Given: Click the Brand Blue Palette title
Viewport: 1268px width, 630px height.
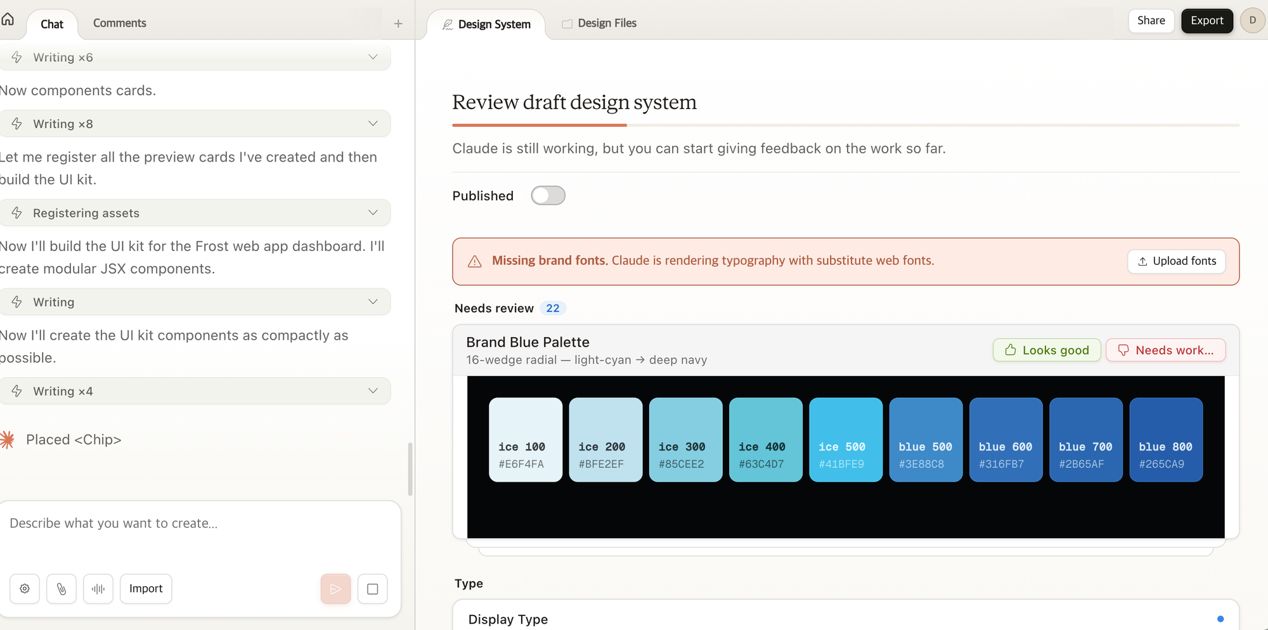Looking at the screenshot, I should click(528, 342).
